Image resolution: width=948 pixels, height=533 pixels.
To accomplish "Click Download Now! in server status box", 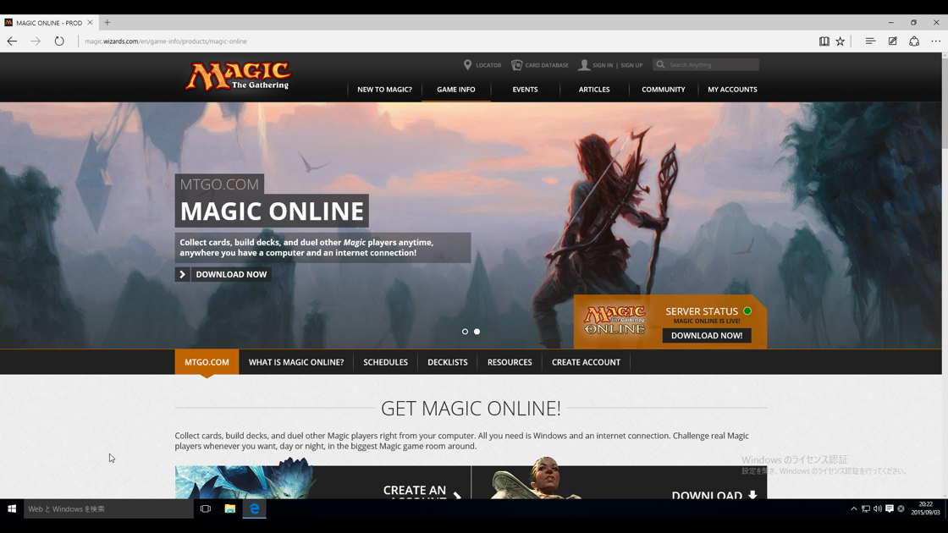I will click(x=707, y=335).
